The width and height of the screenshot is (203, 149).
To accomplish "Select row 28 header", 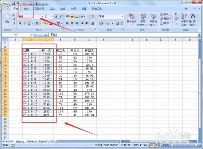I will click(5, 119).
